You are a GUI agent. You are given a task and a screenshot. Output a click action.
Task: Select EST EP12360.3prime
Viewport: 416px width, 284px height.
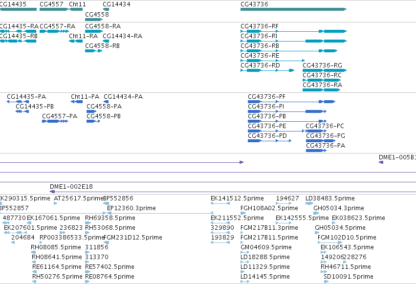pos(160,213)
